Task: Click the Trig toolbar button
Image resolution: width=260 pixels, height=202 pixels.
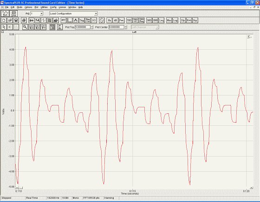Action: coord(82,20)
